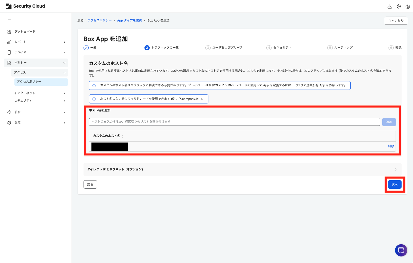Expand the デバイス menu chevron
This screenshot has height=263, width=413.
click(x=64, y=53)
